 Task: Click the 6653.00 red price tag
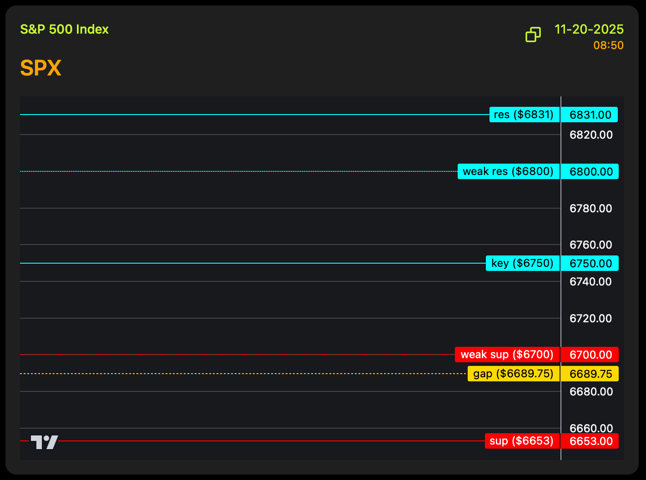pos(590,441)
